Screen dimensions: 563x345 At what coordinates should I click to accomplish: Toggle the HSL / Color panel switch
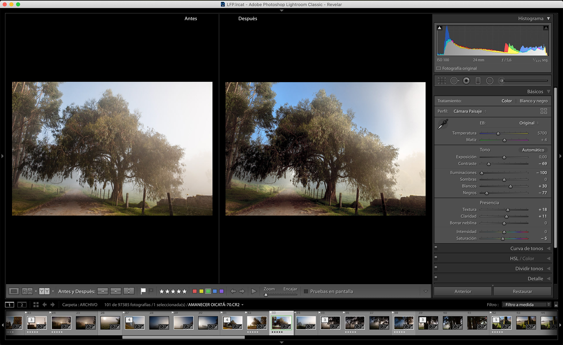click(436, 258)
